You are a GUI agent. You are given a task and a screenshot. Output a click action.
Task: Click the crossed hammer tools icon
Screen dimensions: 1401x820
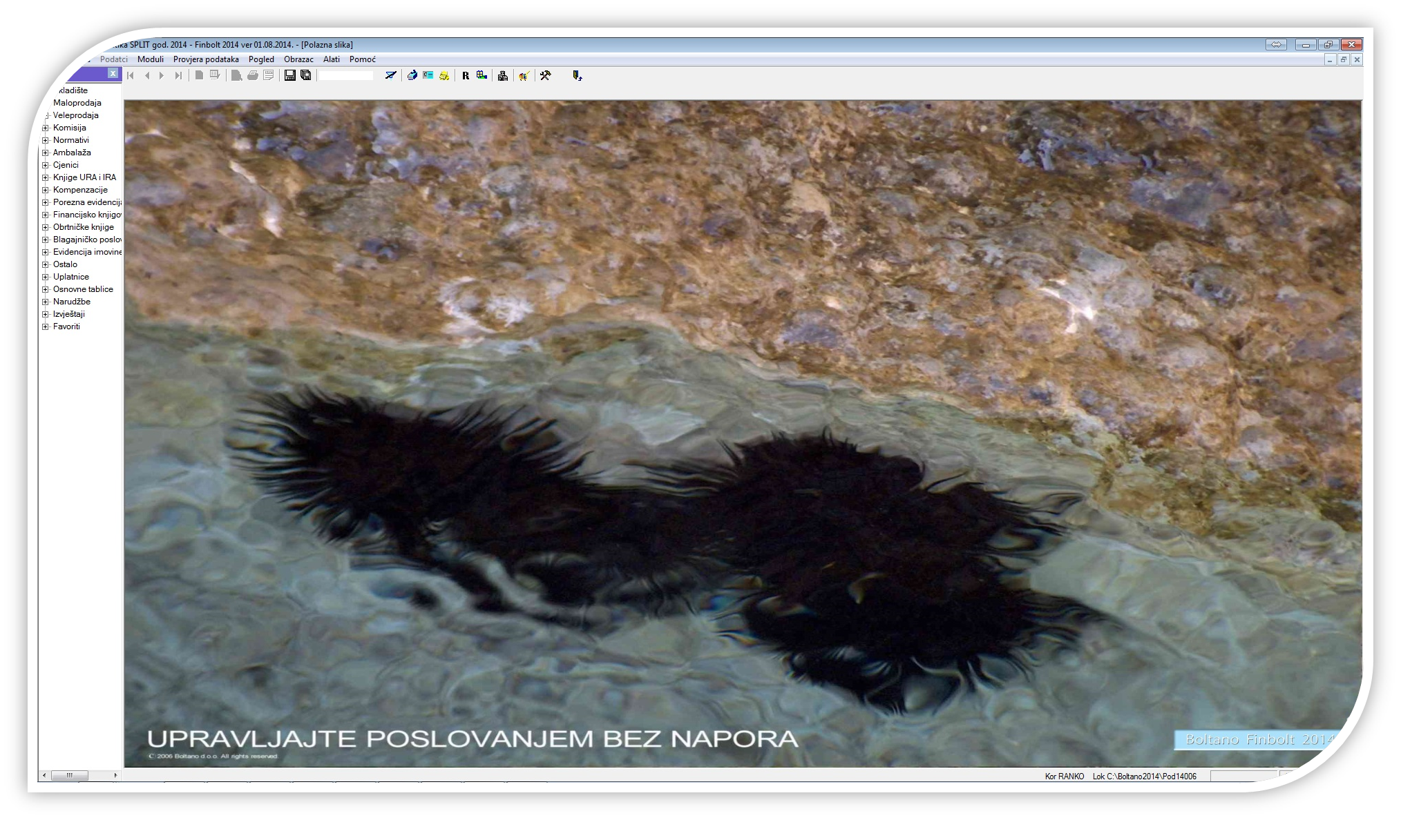546,75
